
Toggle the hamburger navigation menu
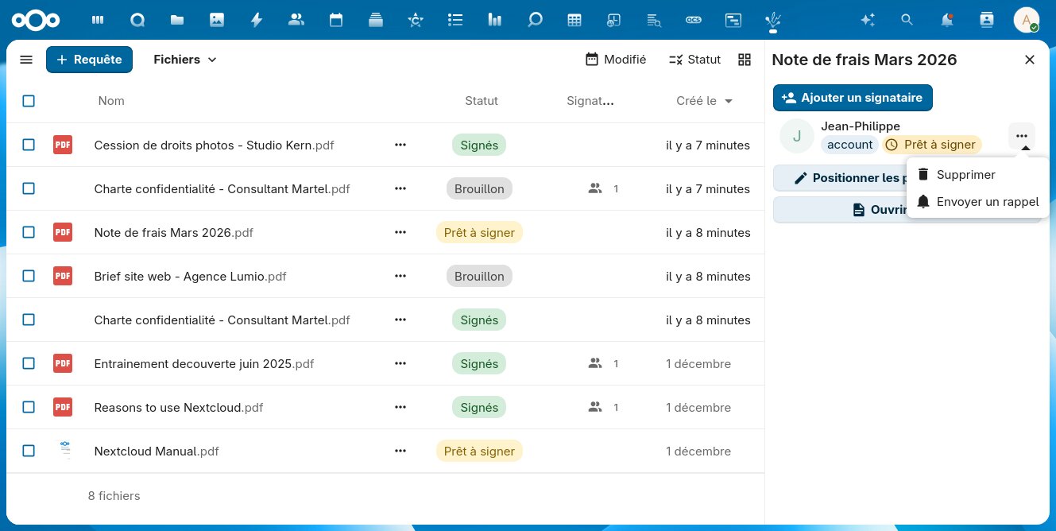(x=26, y=60)
